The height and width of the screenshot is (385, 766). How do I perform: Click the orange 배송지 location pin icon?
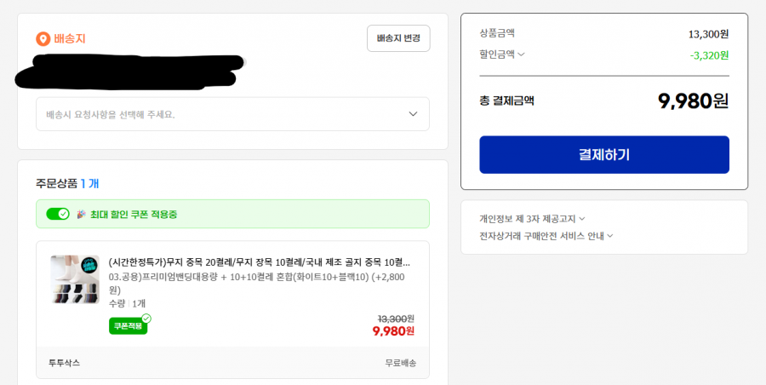pos(43,39)
